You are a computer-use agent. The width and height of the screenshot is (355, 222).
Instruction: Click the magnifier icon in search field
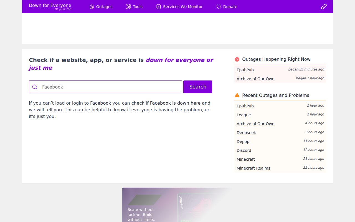[x=35, y=87]
